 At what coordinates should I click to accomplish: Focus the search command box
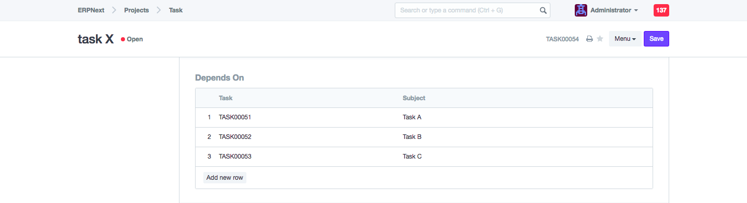pos(473,10)
